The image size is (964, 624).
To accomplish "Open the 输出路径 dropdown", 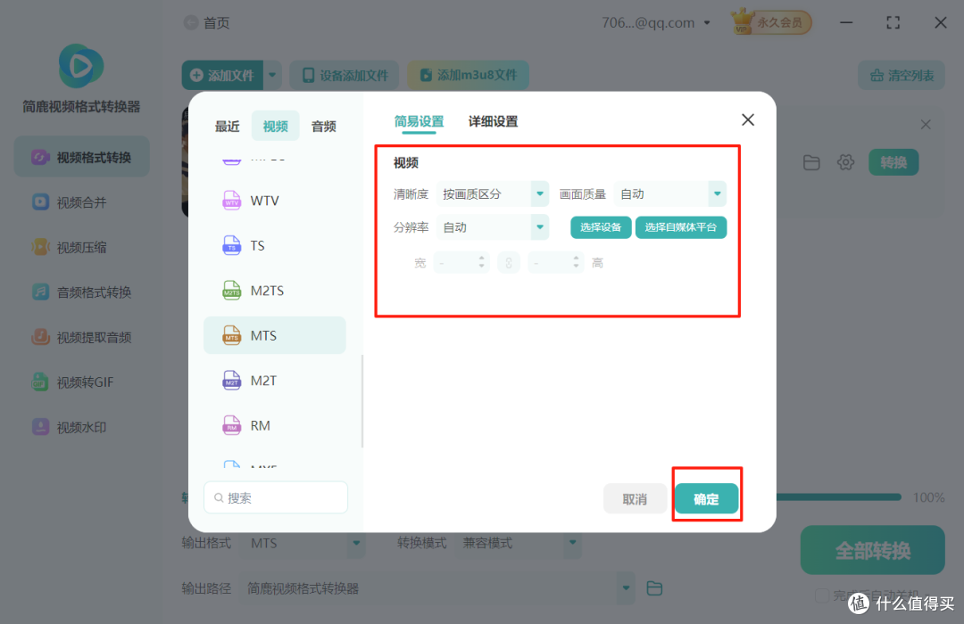I will coord(437,588).
